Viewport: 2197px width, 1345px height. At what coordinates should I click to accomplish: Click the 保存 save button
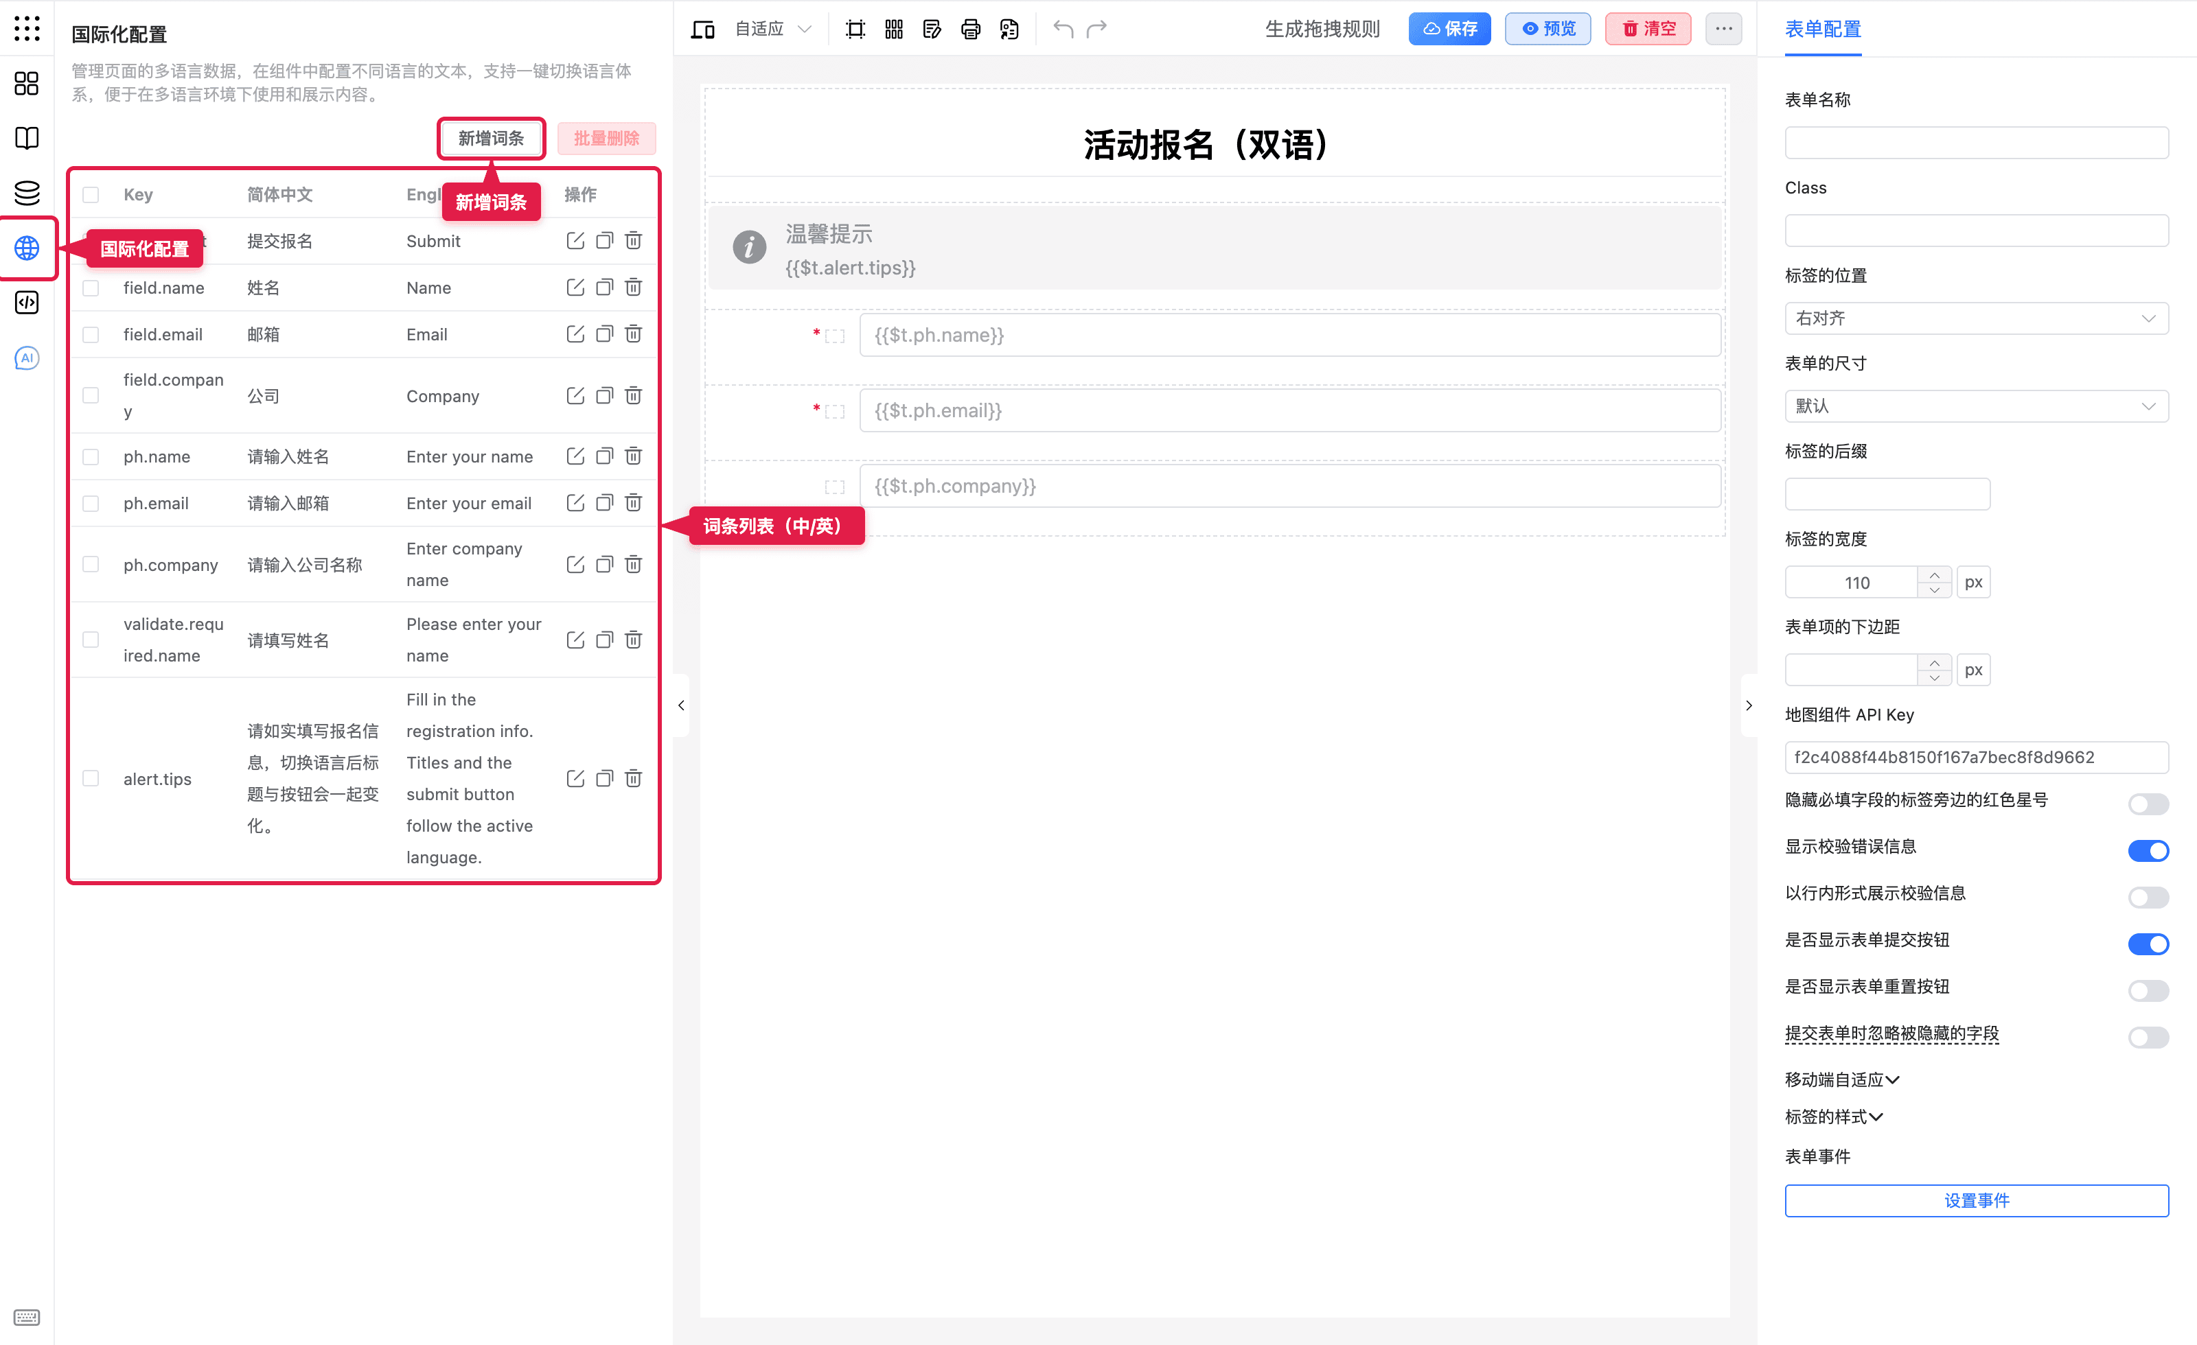click(x=1449, y=29)
